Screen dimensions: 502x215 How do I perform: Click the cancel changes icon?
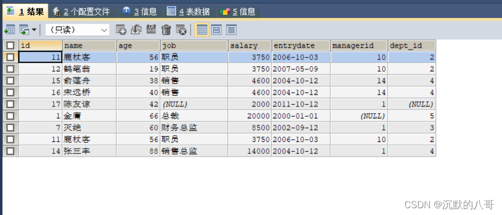[181, 30]
